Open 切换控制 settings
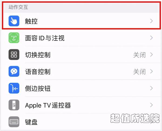 (82, 55)
